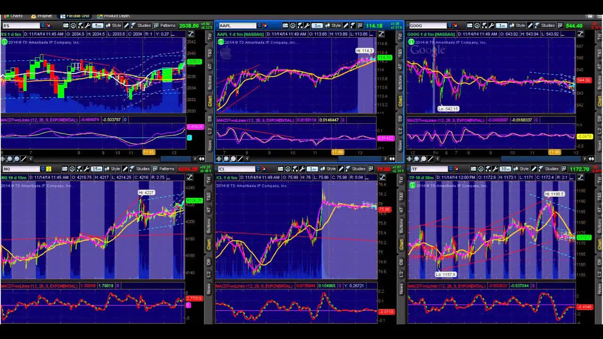Open the News side tab on GOOG chart
Screen dimensions: 603x339
pyautogui.click(x=600, y=145)
